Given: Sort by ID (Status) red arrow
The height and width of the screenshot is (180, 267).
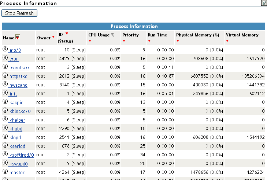Looking at the screenshot, I should click(67, 34).
